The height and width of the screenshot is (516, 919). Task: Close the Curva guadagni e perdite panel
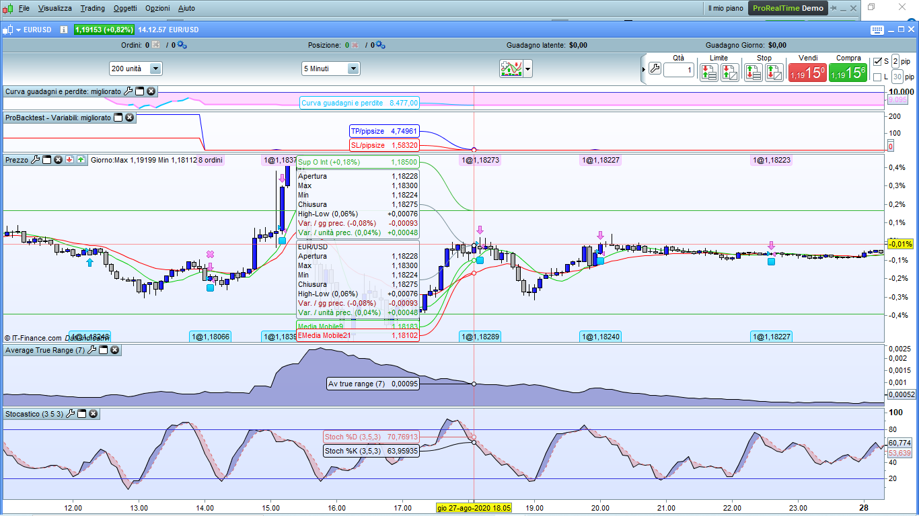tap(151, 91)
